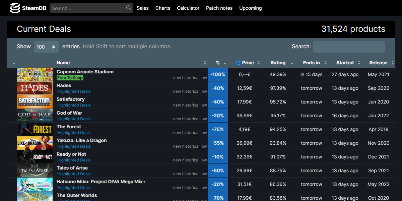Click the '27 days ago' started cell
This screenshot has height=201, width=402.
[x=345, y=74]
